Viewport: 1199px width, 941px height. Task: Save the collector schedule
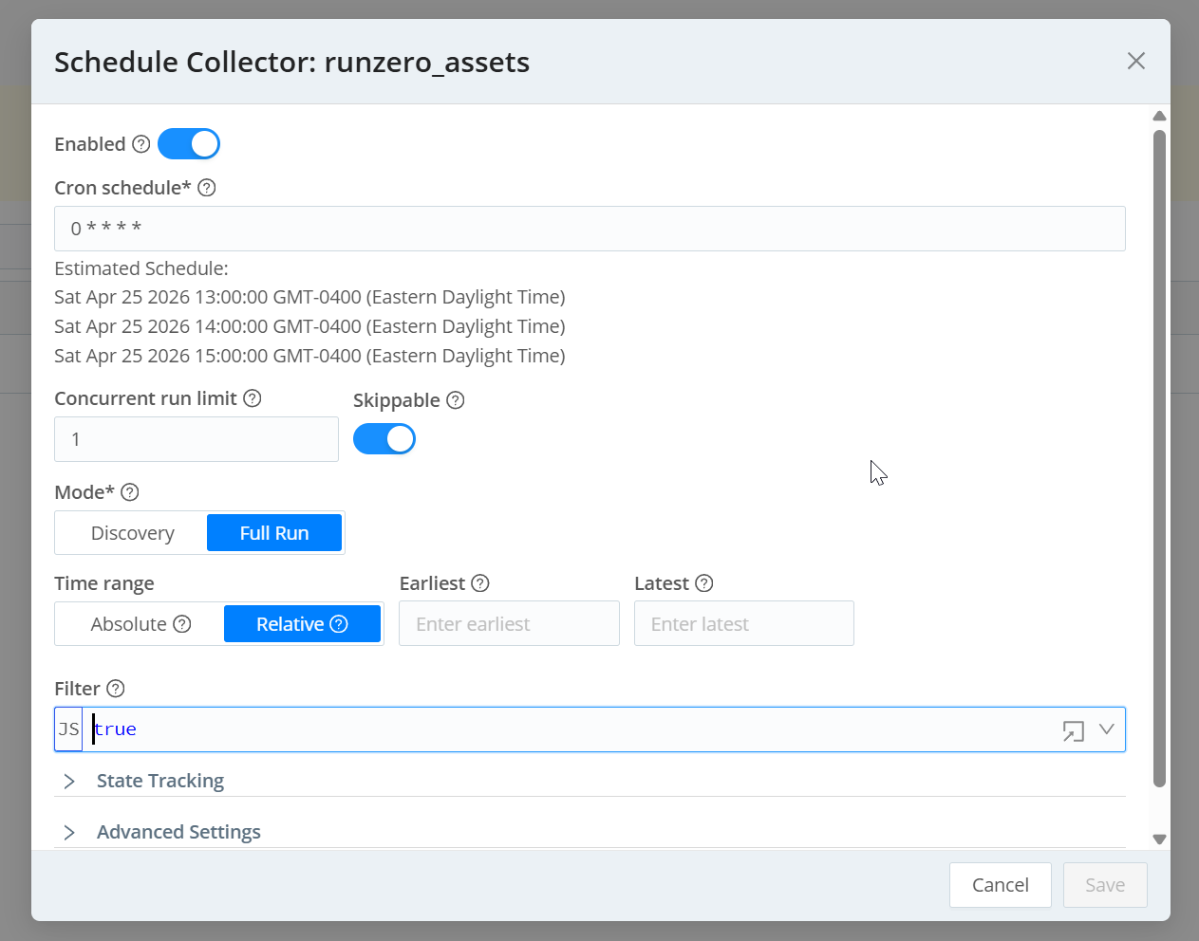(x=1104, y=884)
